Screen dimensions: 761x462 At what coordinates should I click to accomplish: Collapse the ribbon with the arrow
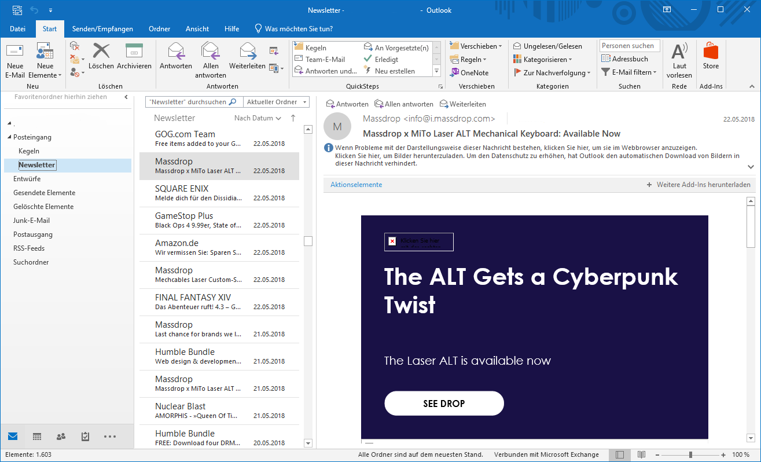tap(751, 86)
